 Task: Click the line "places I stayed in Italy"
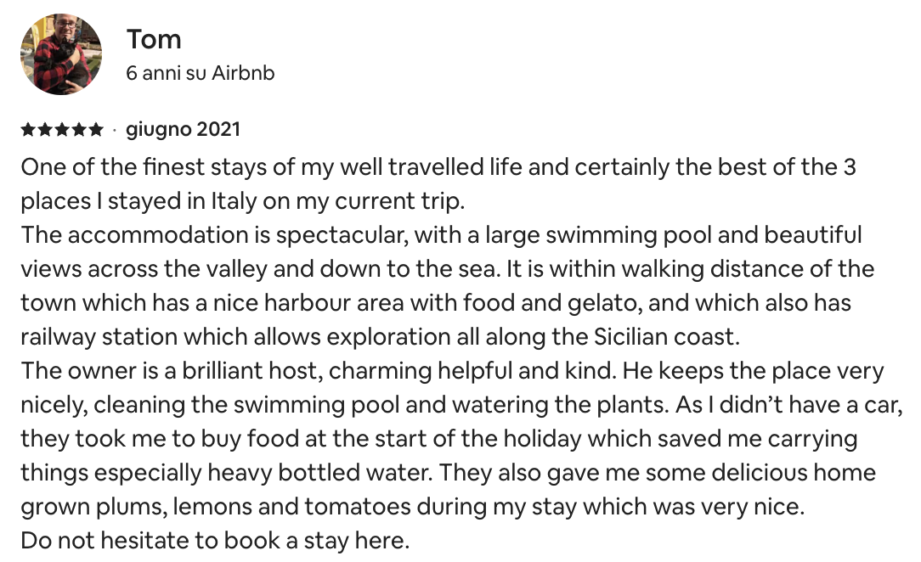coord(243,201)
